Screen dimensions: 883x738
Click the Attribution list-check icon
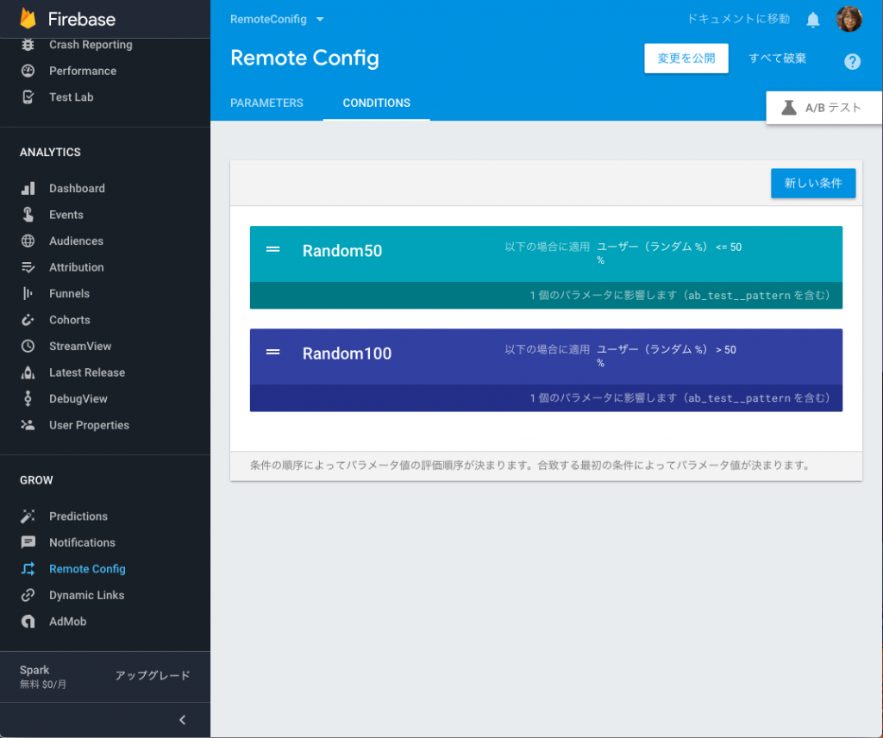tap(28, 267)
